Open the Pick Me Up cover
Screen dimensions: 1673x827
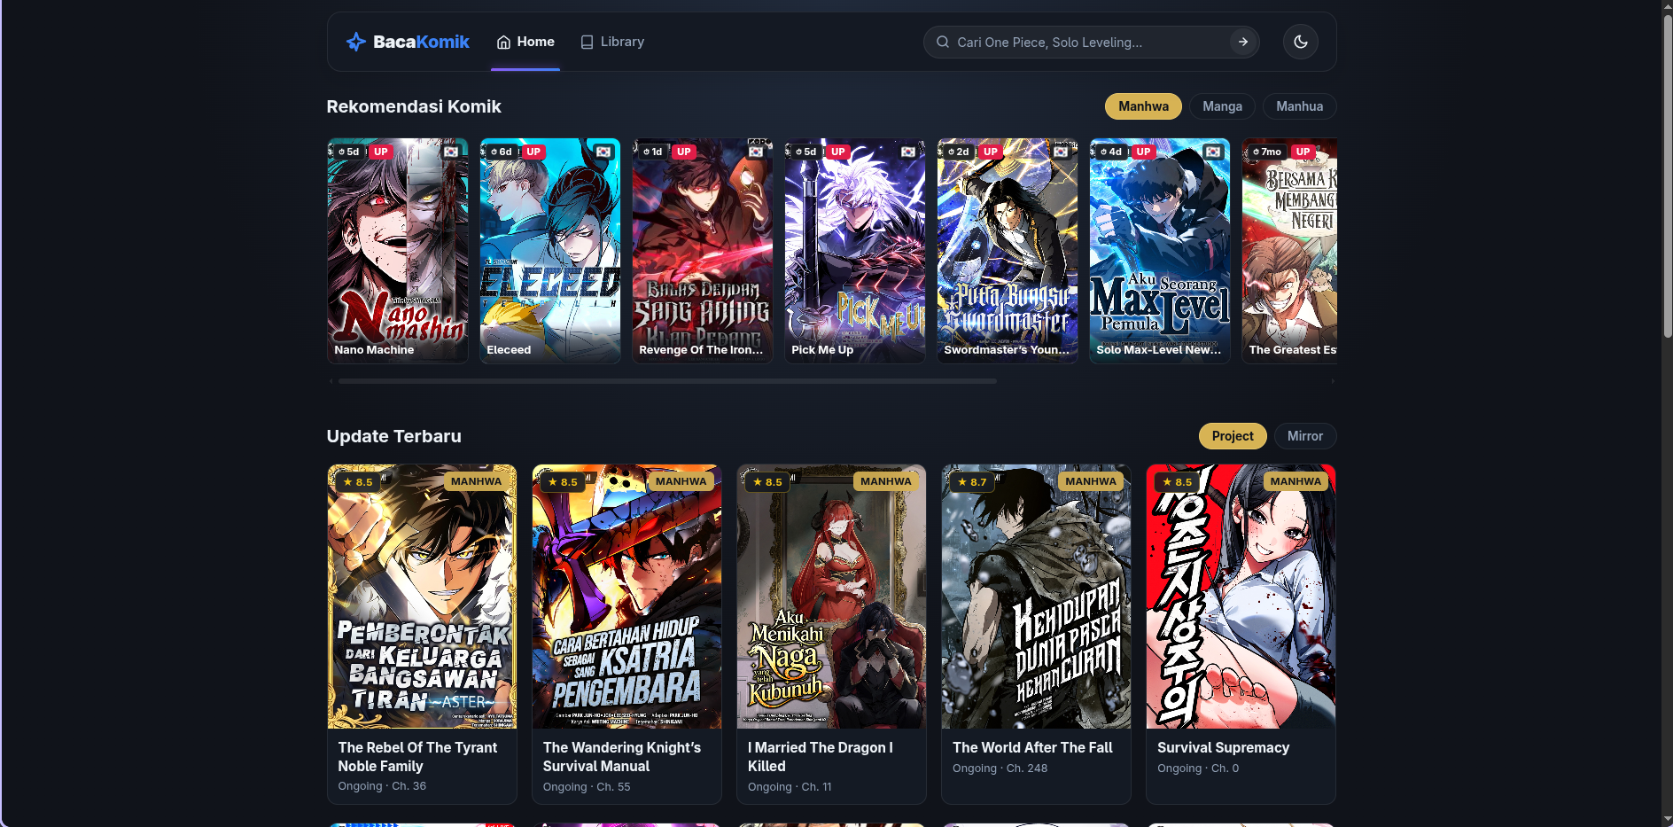coord(855,251)
